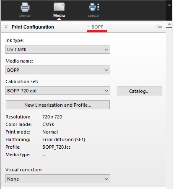Open the top-right tab bar menu arrow

pos(169,5)
